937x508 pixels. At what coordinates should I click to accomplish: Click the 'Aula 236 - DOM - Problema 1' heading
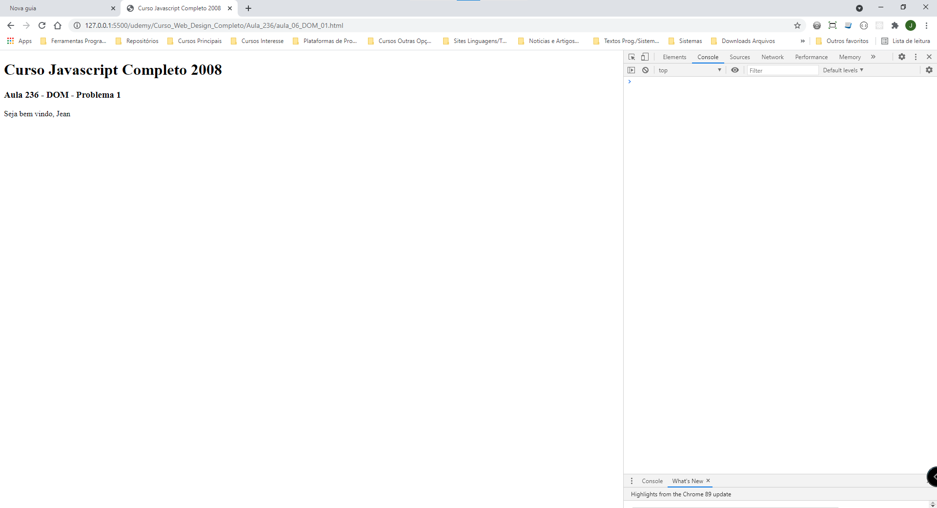[62, 95]
